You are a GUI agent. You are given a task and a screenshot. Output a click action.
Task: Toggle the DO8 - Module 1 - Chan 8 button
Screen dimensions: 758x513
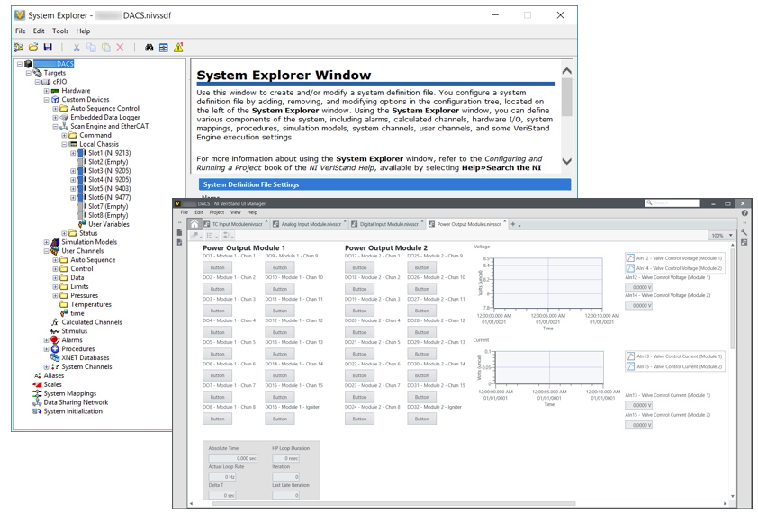(x=217, y=418)
